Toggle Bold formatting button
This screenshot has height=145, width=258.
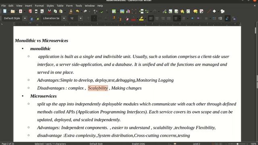(x=88, y=19)
